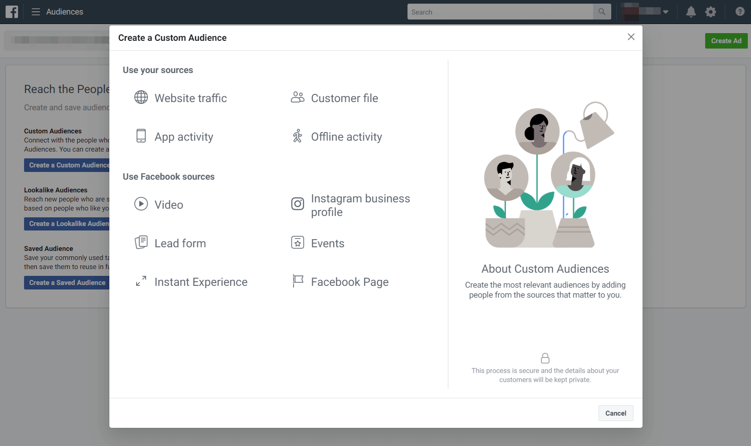Select the Video play icon
The image size is (751, 446).
click(x=141, y=204)
